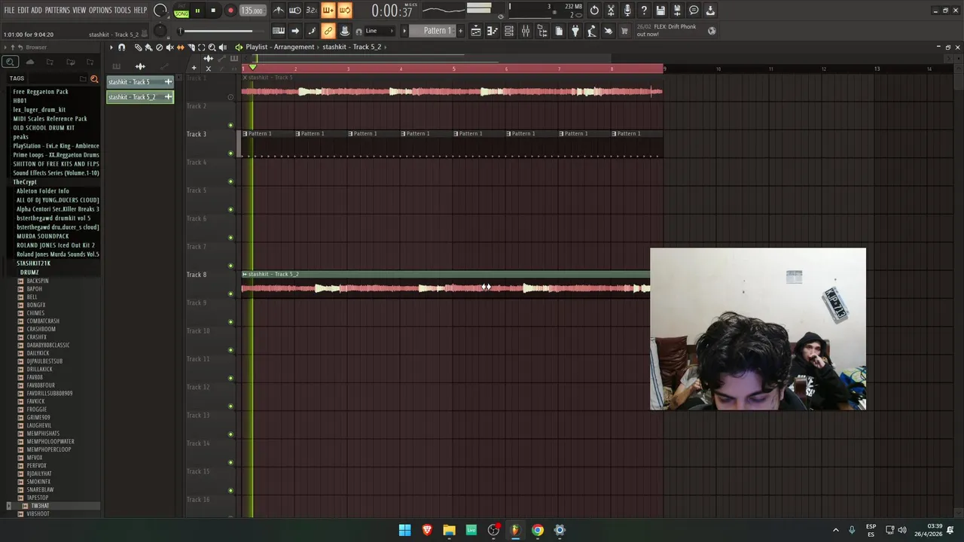Open File Explorer from the taskbar

(449, 530)
